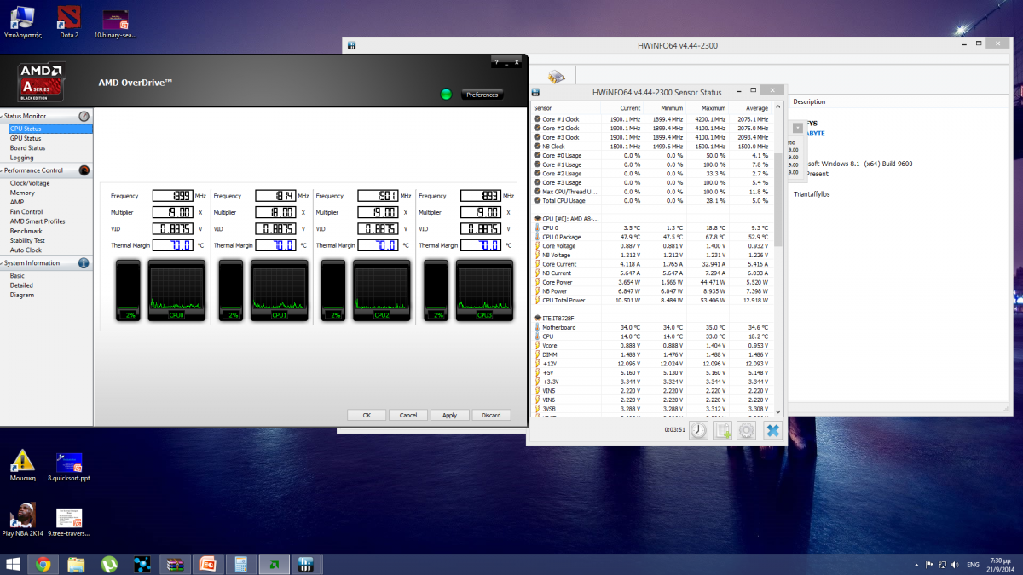Image resolution: width=1023 pixels, height=575 pixels.
Task: Click the CPU3 usage graph
Action: tap(484, 290)
